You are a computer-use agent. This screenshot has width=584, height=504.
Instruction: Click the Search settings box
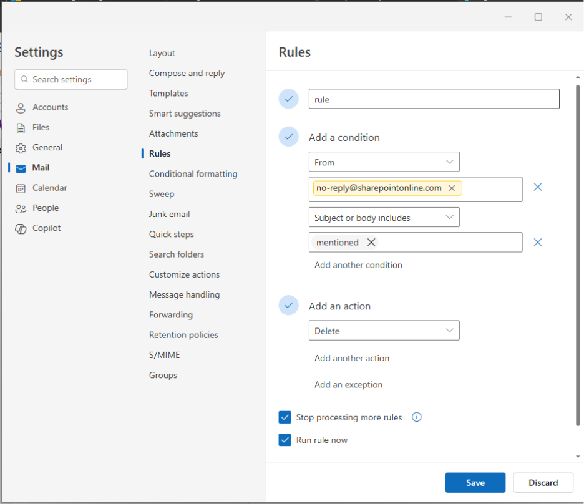coord(71,79)
